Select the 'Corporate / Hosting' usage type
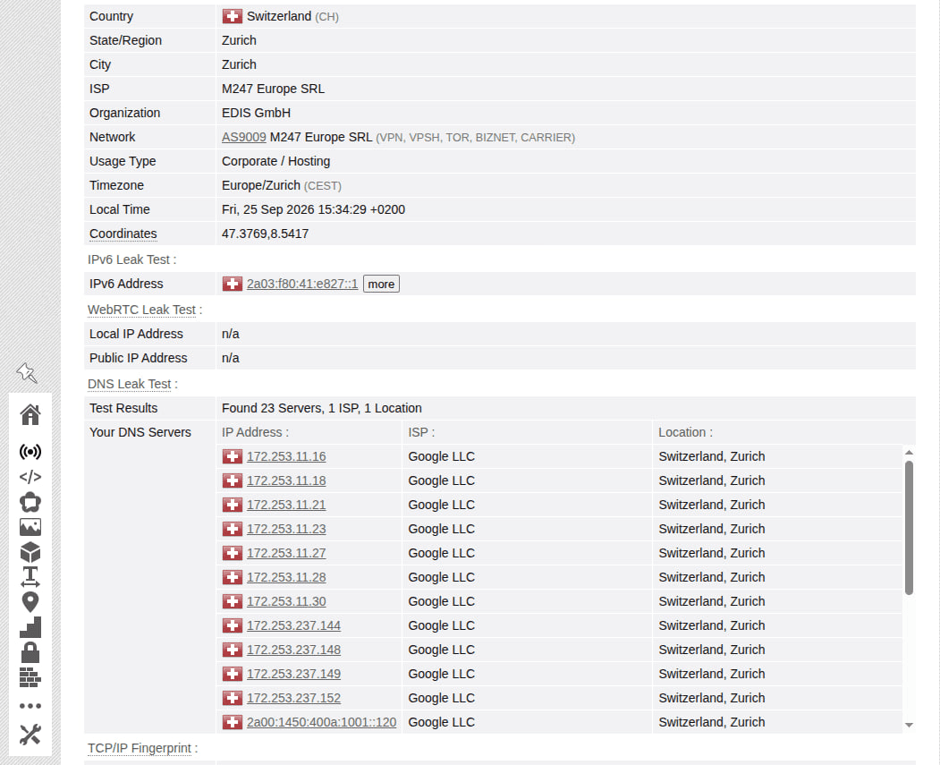 tap(275, 161)
